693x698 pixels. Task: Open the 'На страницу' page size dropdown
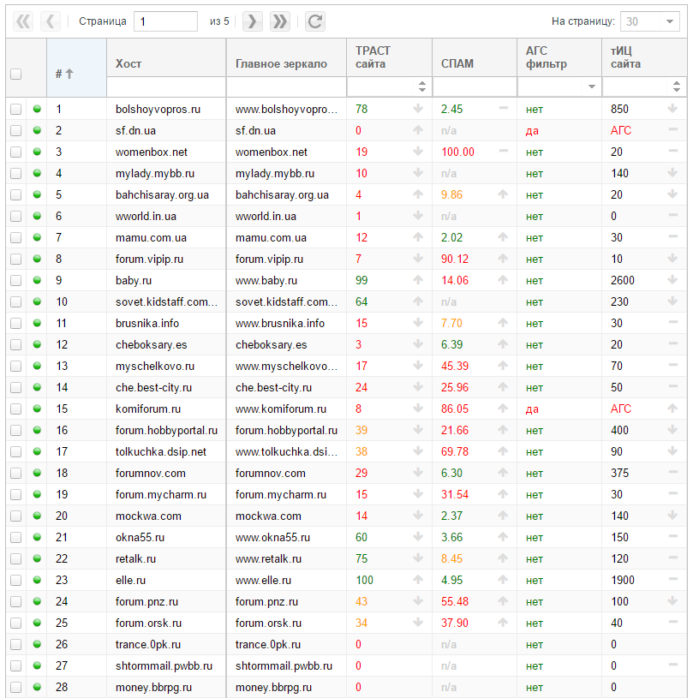click(669, 21)
